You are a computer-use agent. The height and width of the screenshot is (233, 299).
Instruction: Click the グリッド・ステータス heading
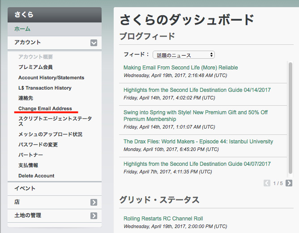(159, 200)
